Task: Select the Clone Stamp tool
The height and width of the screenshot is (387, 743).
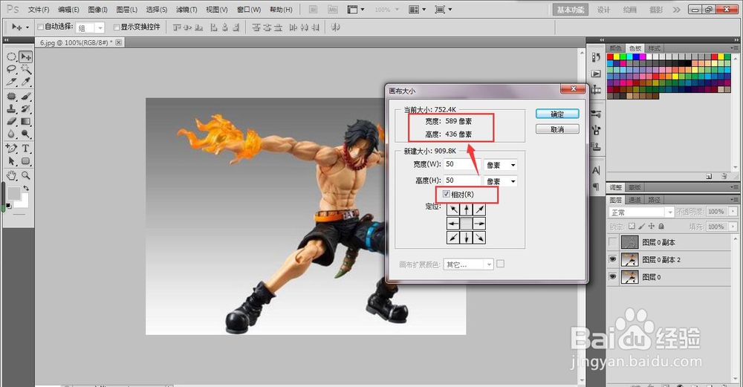Action: point(11,109)
